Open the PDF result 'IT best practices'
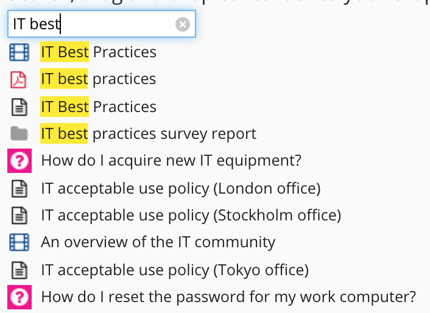The image size is (430, 313). [x=98, y=79]
